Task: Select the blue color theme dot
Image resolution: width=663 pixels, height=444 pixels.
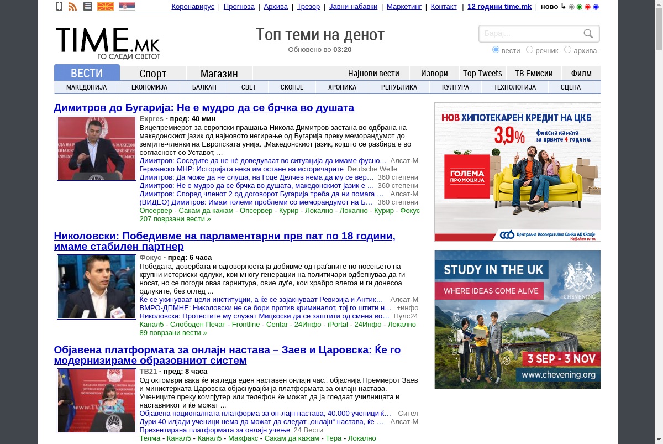Action: click(596, 7)
